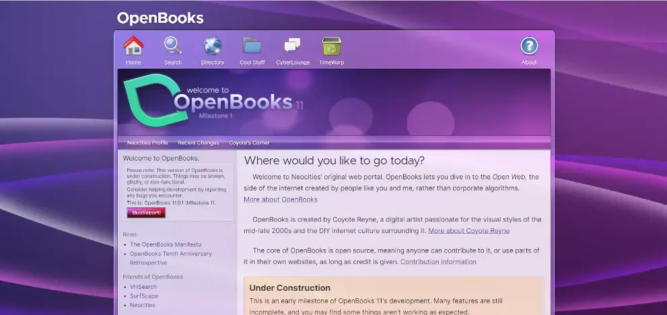The image size is (667, 315).
Task: Click the 'Friends of OpenBooks' label
Action: (153, 277)
